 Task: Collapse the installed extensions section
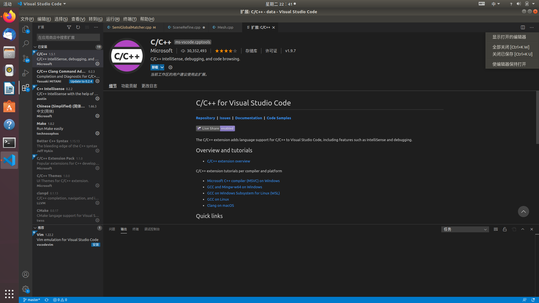click(35, 47)
